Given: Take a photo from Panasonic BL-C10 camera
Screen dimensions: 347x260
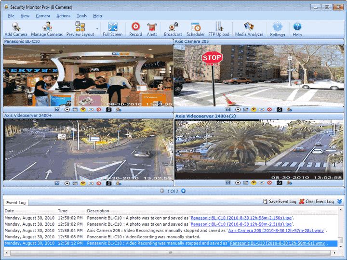Looking at the screenshot, I should [108, 109].
